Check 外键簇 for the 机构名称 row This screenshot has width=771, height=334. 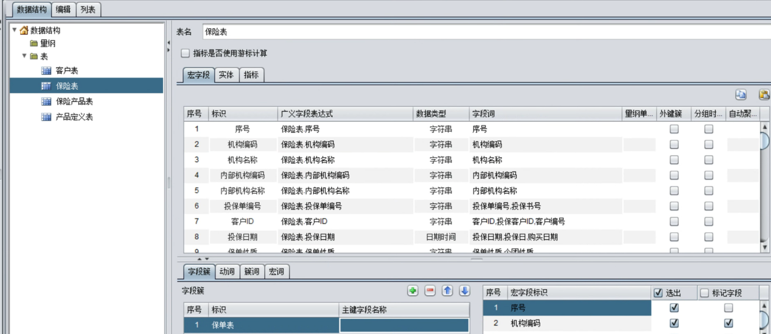(674, 160)
